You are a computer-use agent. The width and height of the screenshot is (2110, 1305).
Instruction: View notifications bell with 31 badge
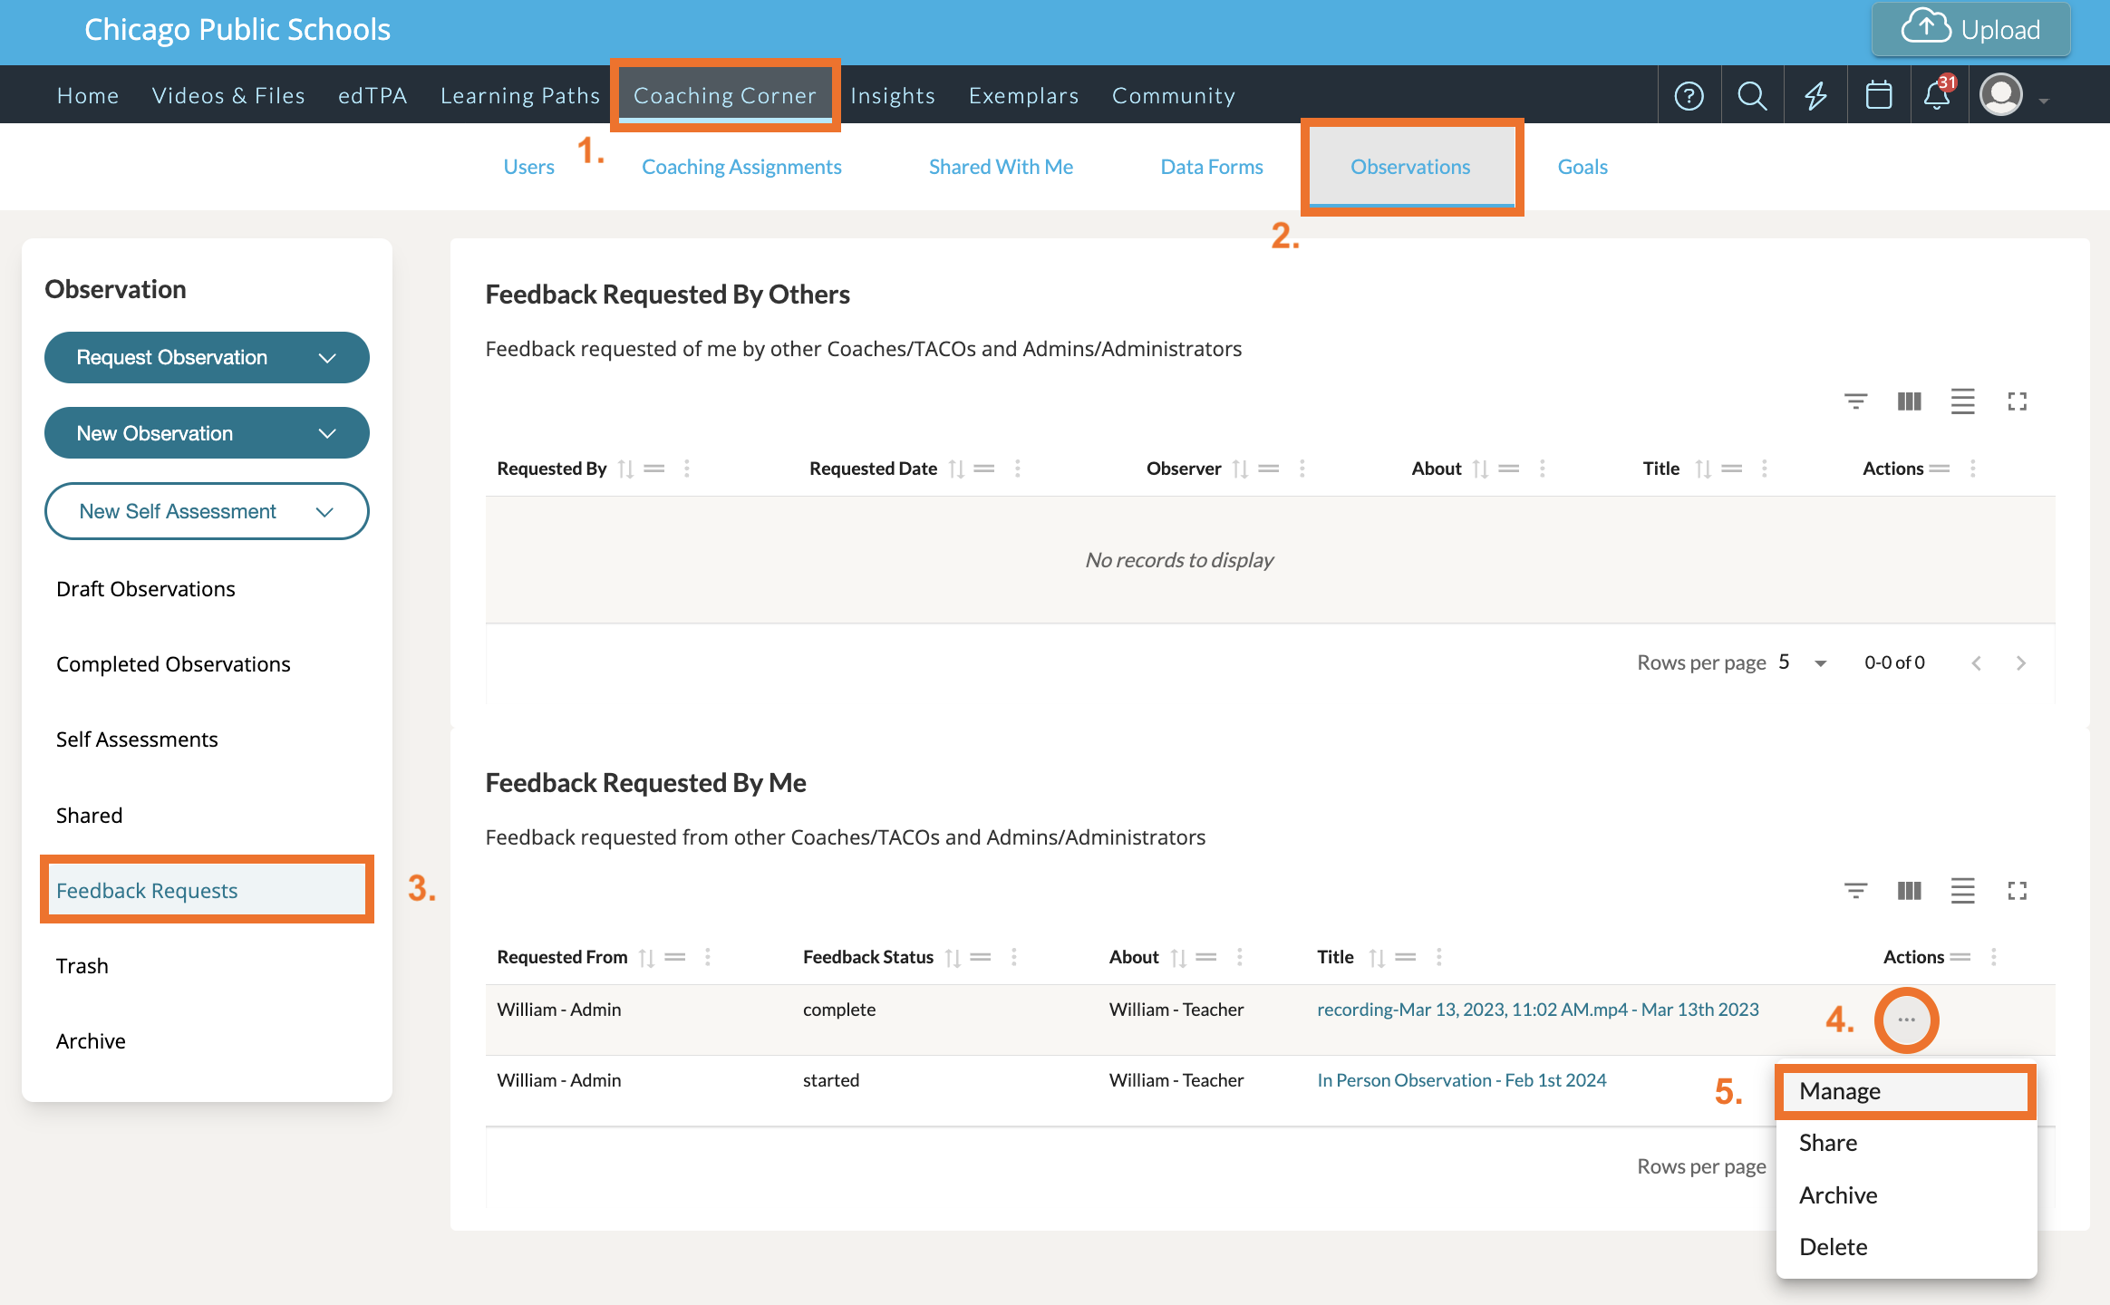click(1937, 95)
